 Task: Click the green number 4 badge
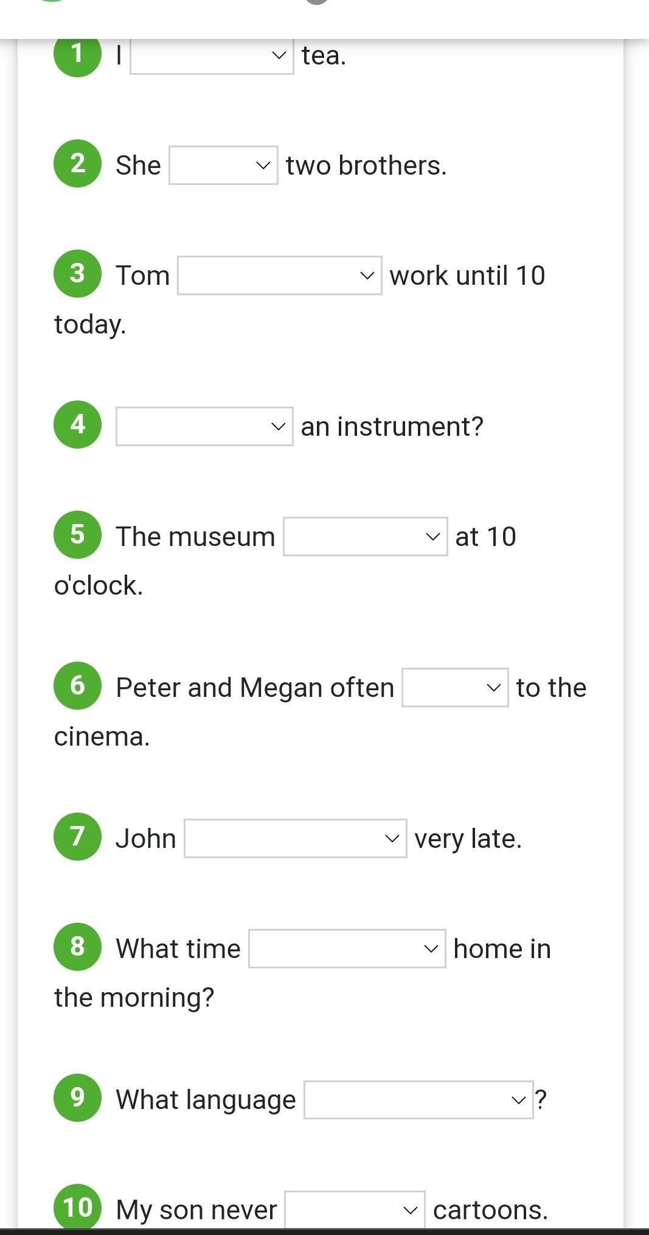pyautogui.click(x=77, y=424)
